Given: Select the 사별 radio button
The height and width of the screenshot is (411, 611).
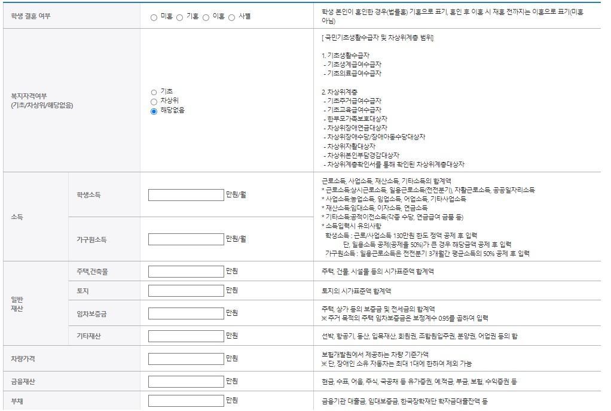Looking at the screenshot, I should pos(231,17).
